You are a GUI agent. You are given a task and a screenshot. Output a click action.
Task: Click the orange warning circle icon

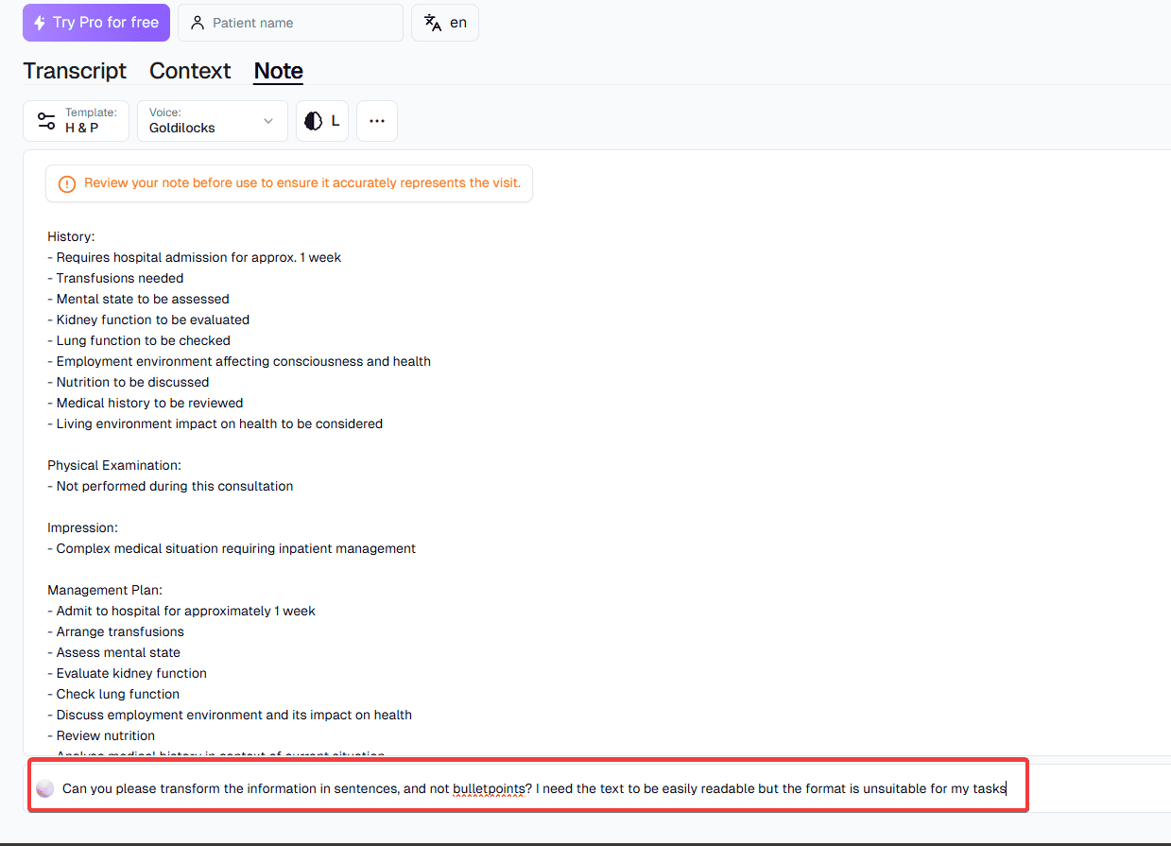tap(67, 184)
